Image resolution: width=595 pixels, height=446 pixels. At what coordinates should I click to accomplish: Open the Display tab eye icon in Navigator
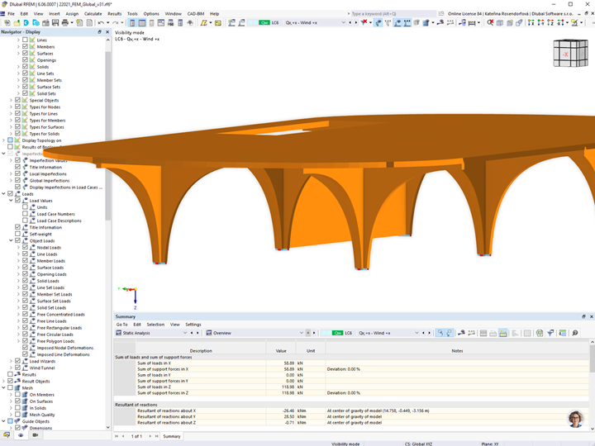(x=21, y=435)
